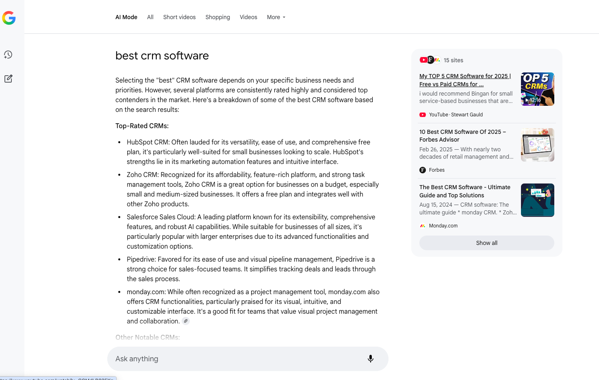The height and width of the screenshot is (380, 599).
Task: Click the Google logo
Action: 9,18
